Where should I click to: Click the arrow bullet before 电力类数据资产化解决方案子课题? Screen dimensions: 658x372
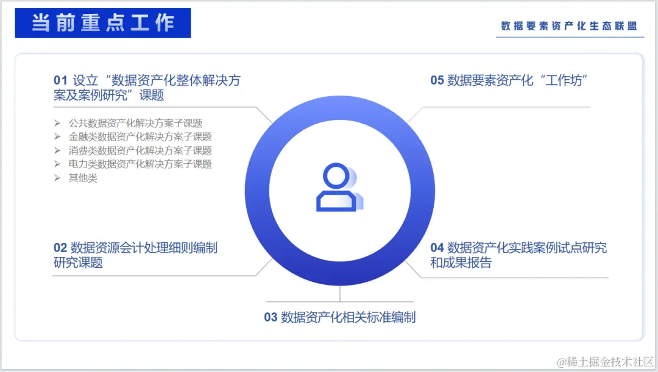coord(57,164)
